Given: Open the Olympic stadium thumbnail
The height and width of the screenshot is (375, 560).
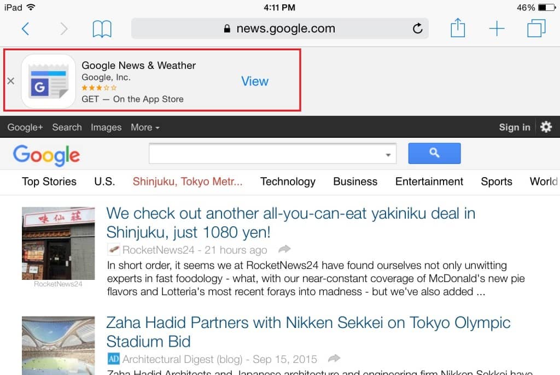Looking at the screenshot, I should point(58,345).
